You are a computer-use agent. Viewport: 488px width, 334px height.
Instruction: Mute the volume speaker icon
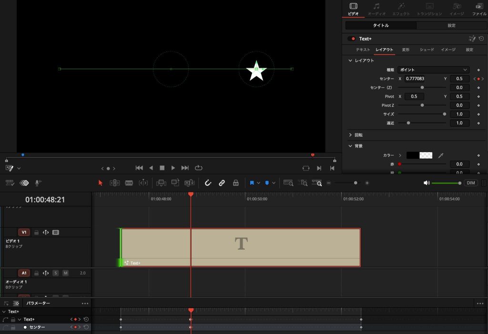pos(427,183)
